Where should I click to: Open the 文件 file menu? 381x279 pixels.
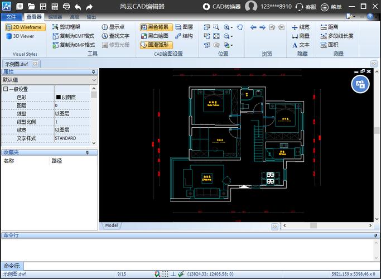point(12,17)
